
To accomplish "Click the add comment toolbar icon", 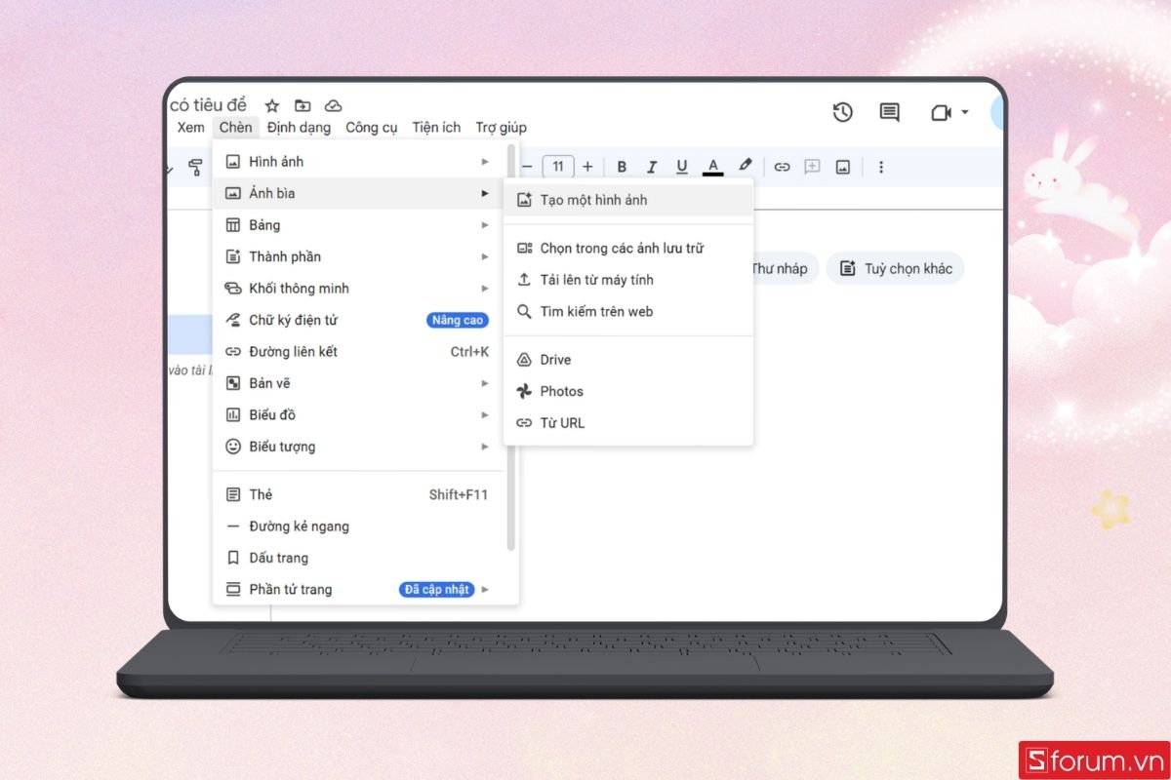I will (812, 167).
